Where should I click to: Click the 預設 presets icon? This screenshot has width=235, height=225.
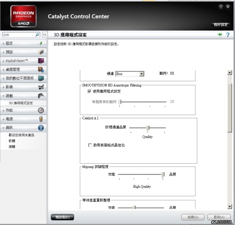point(41,52)
